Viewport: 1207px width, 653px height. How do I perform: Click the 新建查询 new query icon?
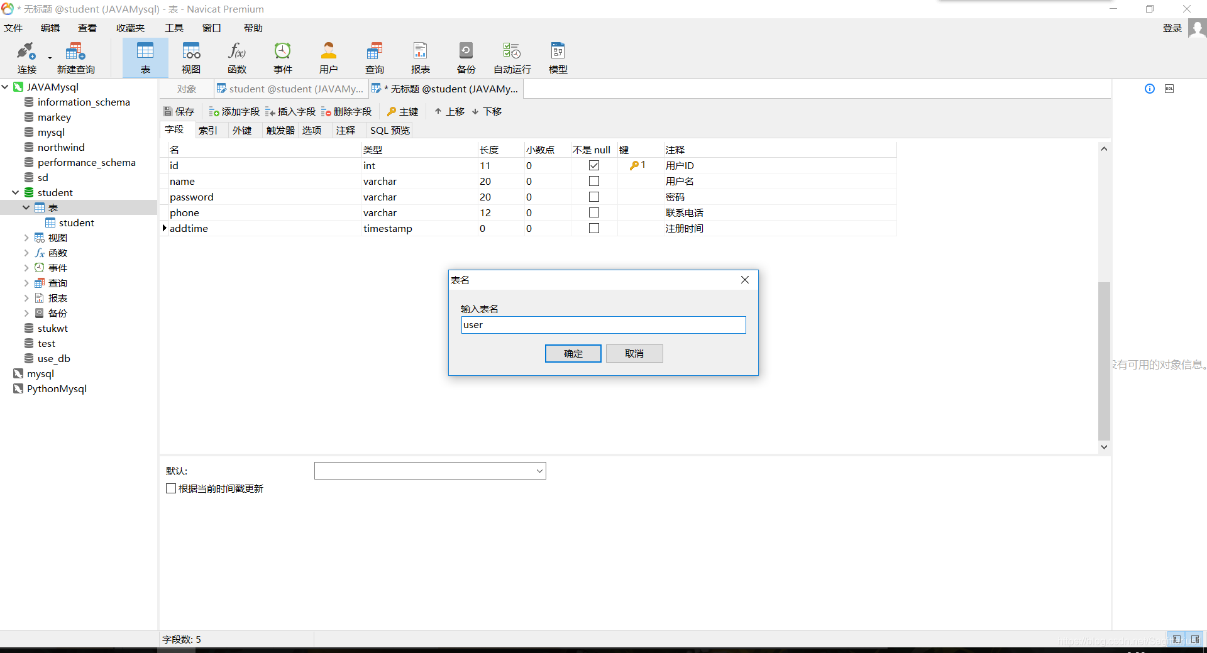[75, 58]
